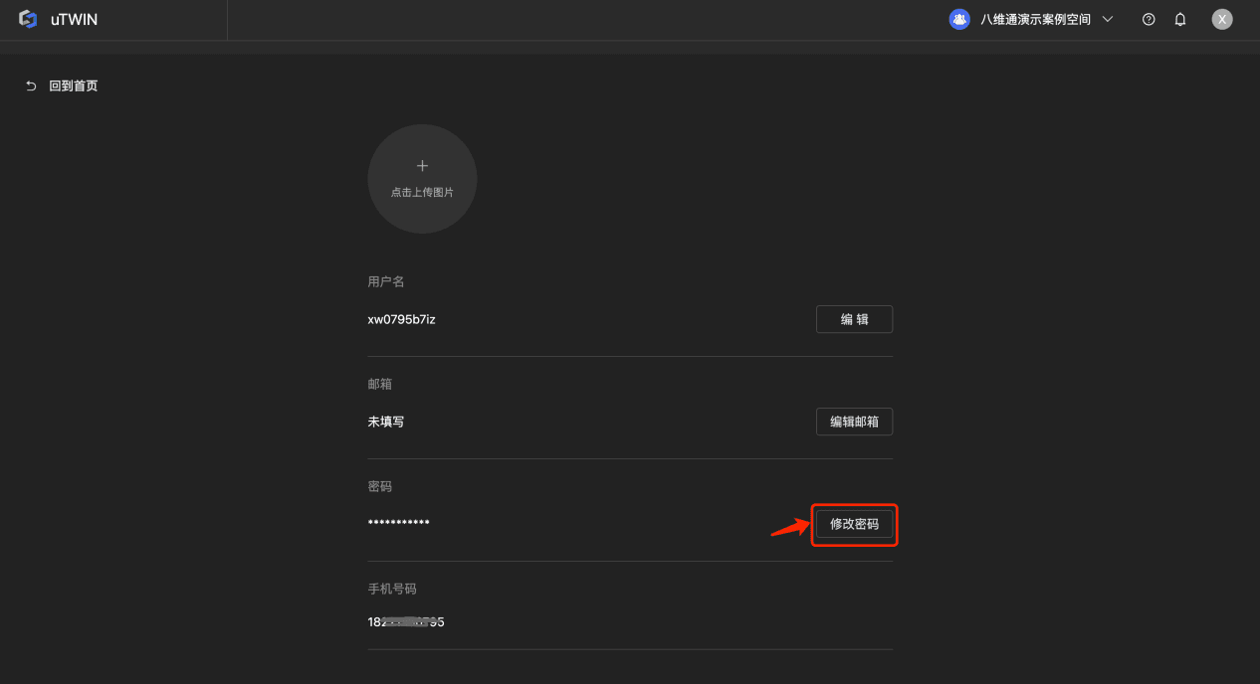
Task: Click the uTWIN logo icon
Action: tap(28, 20)
